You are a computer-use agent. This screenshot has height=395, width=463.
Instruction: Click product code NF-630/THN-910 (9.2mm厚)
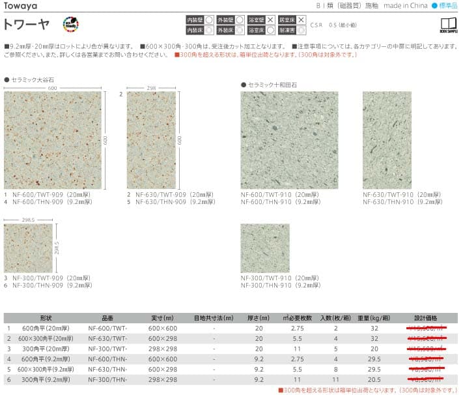(x=402, y=202)
